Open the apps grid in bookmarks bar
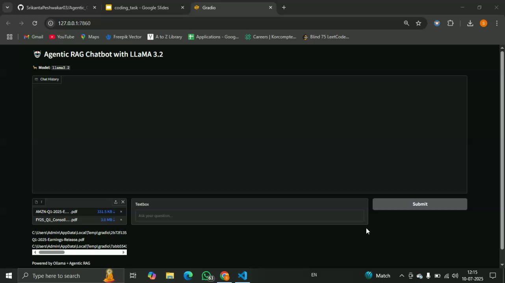This screenshot has width=505, height=283. tap(9, 37)
